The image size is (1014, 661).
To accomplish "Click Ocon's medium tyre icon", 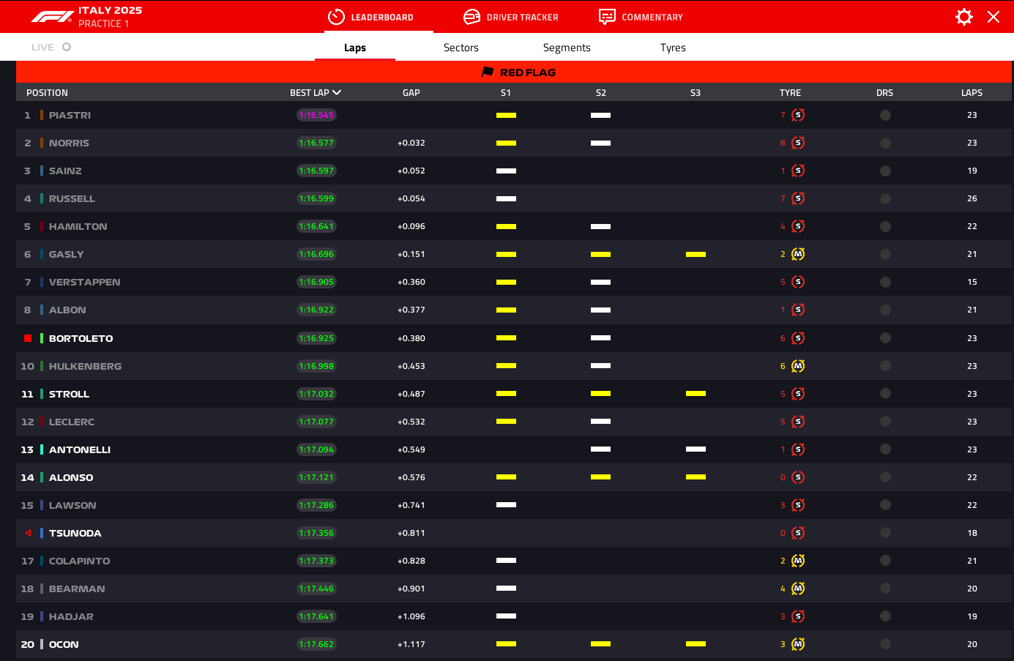I will click(798, 644).
